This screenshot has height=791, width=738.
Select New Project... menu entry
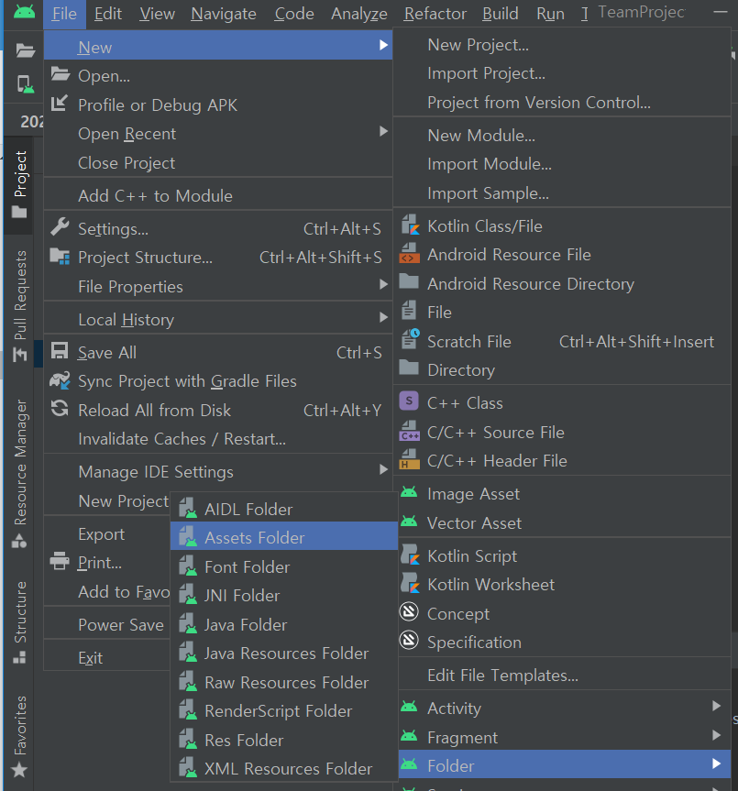(x=562, y=45)
